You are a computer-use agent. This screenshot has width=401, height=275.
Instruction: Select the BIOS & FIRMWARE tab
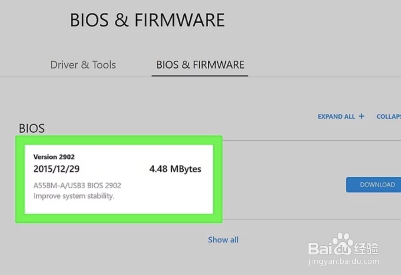coord(200,65)
